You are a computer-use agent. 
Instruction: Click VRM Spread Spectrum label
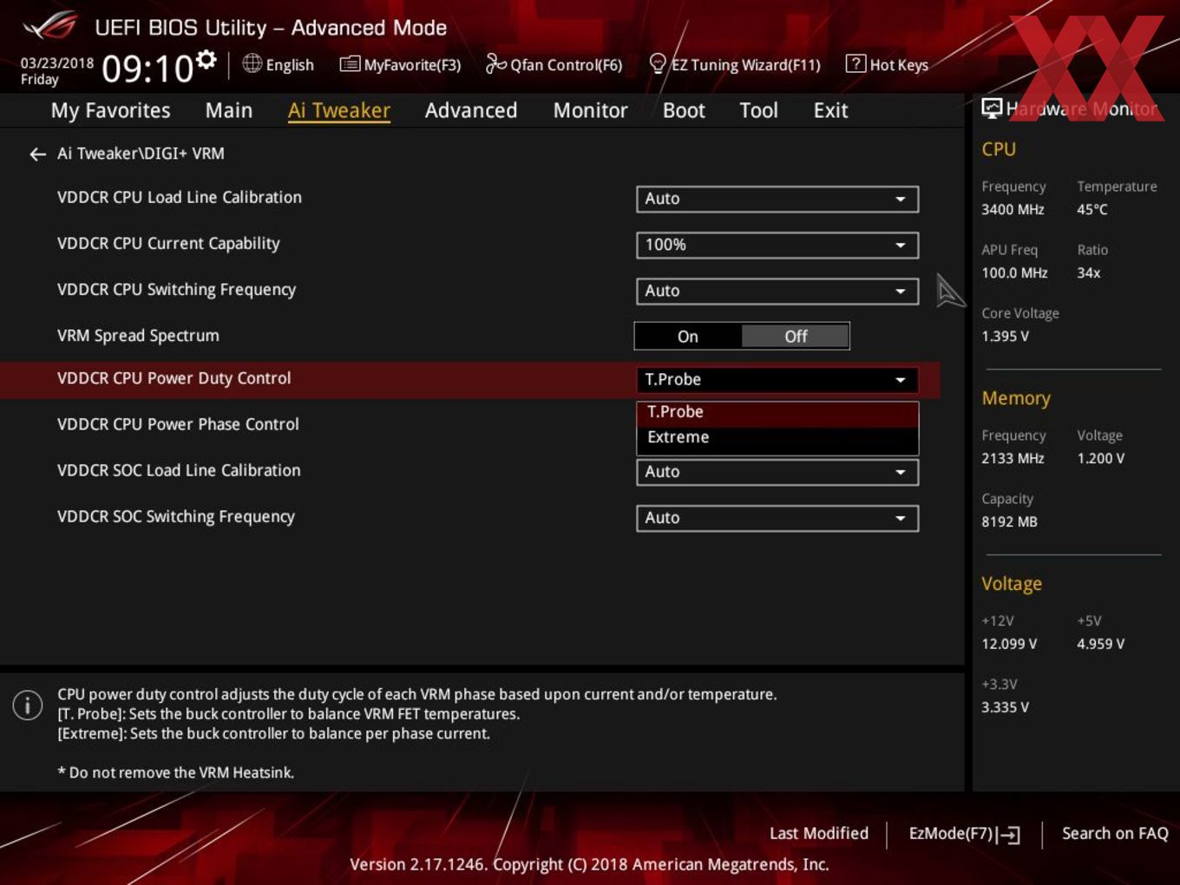138,336
